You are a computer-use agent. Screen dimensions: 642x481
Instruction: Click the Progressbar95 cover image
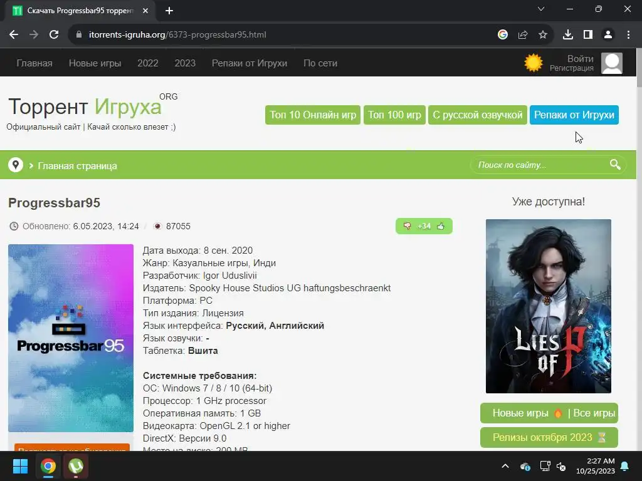click(71, 338)
